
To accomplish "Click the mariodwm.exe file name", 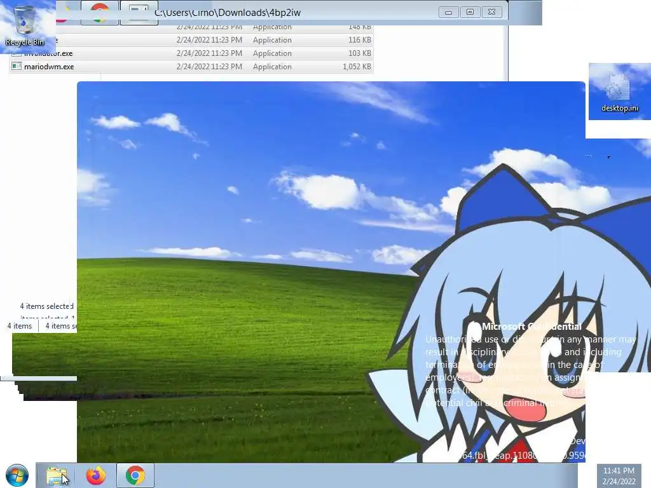I will [x=49, y=66].
